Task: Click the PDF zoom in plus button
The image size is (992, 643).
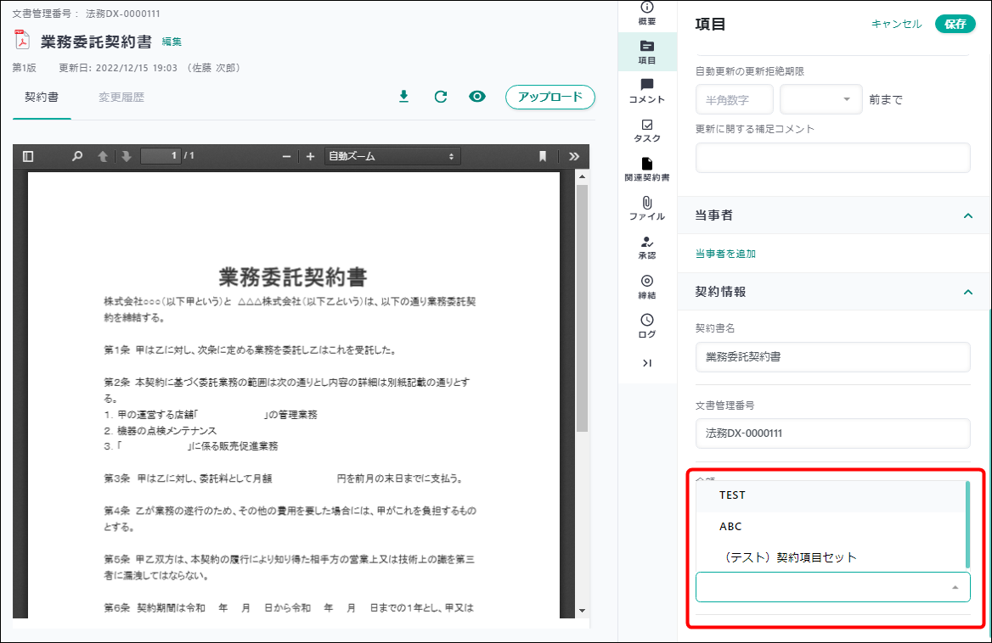Action: pos(310,156)
